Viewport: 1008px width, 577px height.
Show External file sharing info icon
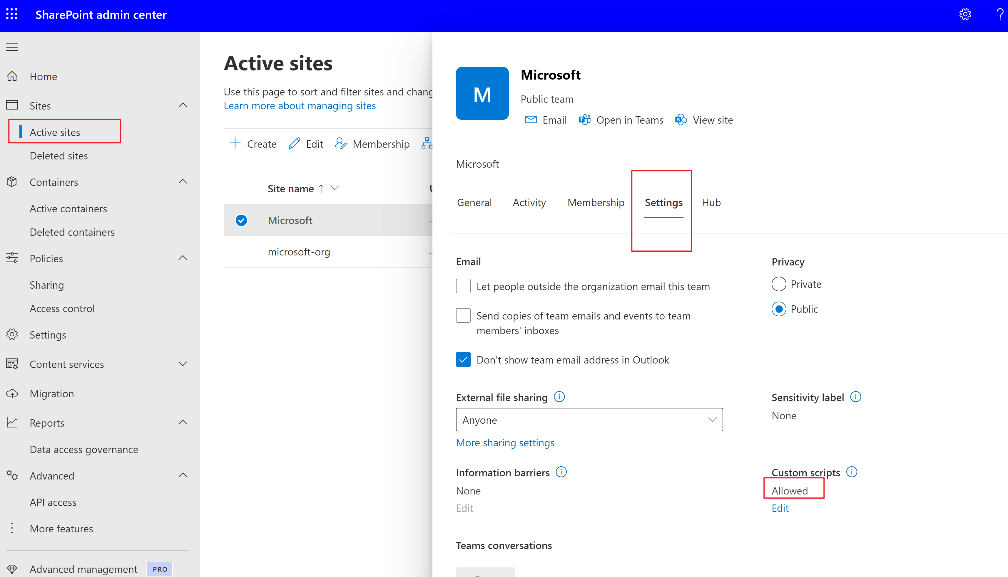point(559,397)
